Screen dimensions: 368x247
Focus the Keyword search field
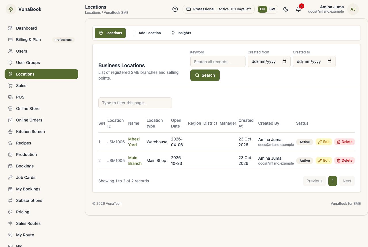pos(218,61)
